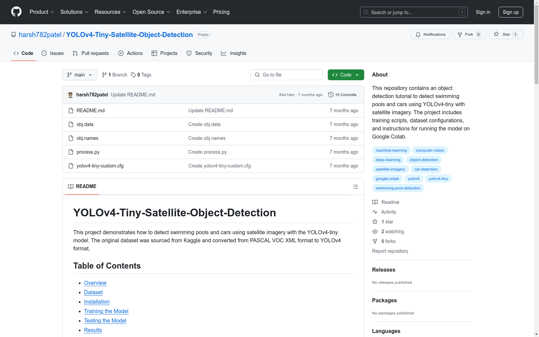Click the Sign in link

click(x=483, y=12)
